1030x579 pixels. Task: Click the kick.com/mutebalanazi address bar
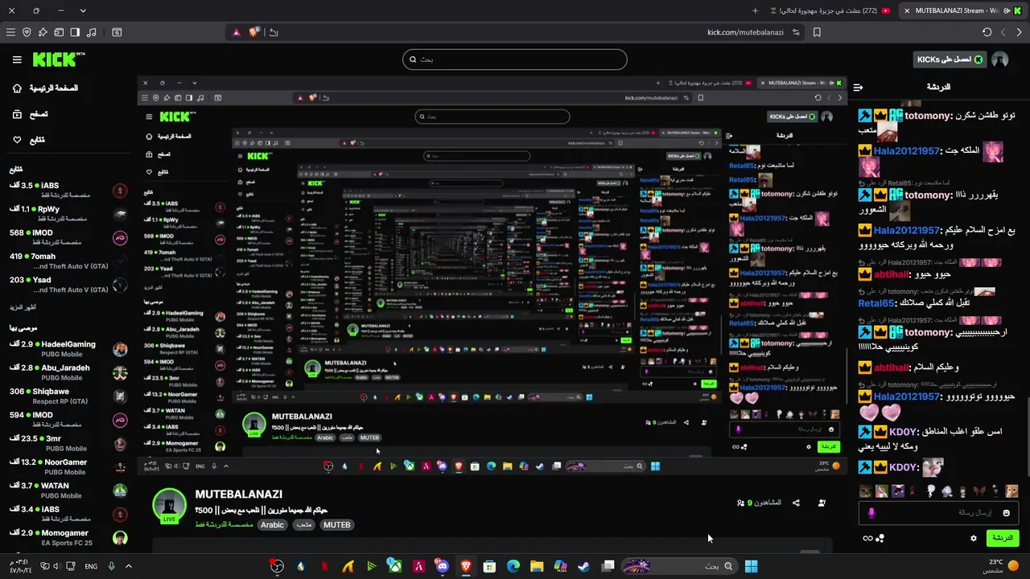pyautogui.click(x=745, y=32)
